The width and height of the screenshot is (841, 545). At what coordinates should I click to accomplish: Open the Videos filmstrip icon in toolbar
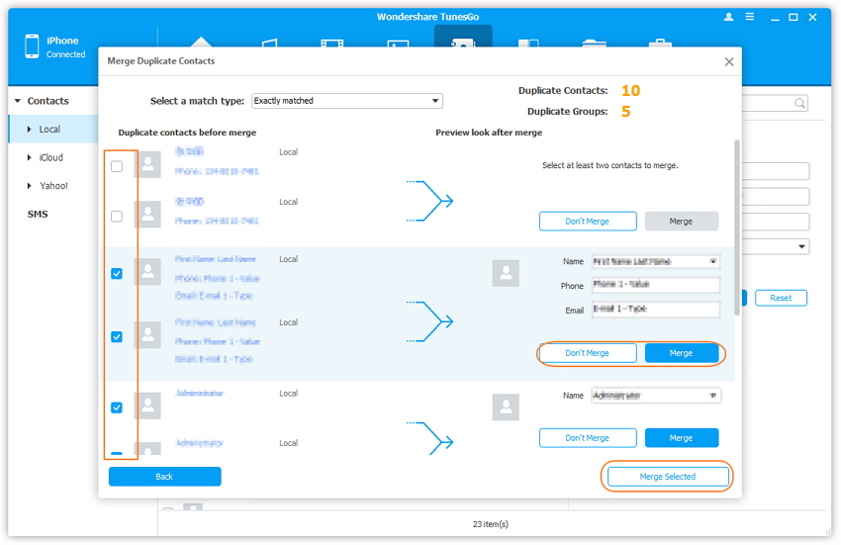[332, 45]
